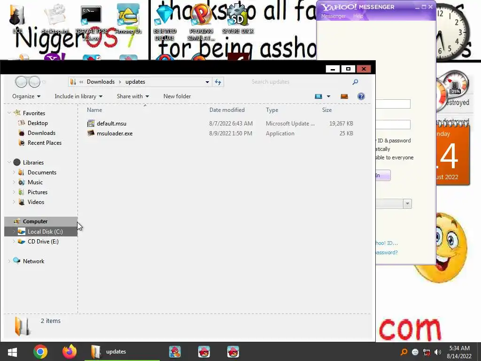The image size is (481, 361).
Task: Open the Windows Start menu
Action: point(12,352)
